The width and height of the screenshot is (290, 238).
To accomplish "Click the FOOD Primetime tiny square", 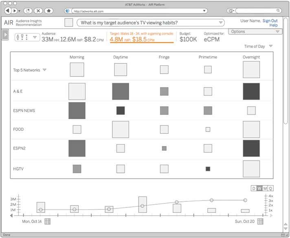I will tap(208, 129).
